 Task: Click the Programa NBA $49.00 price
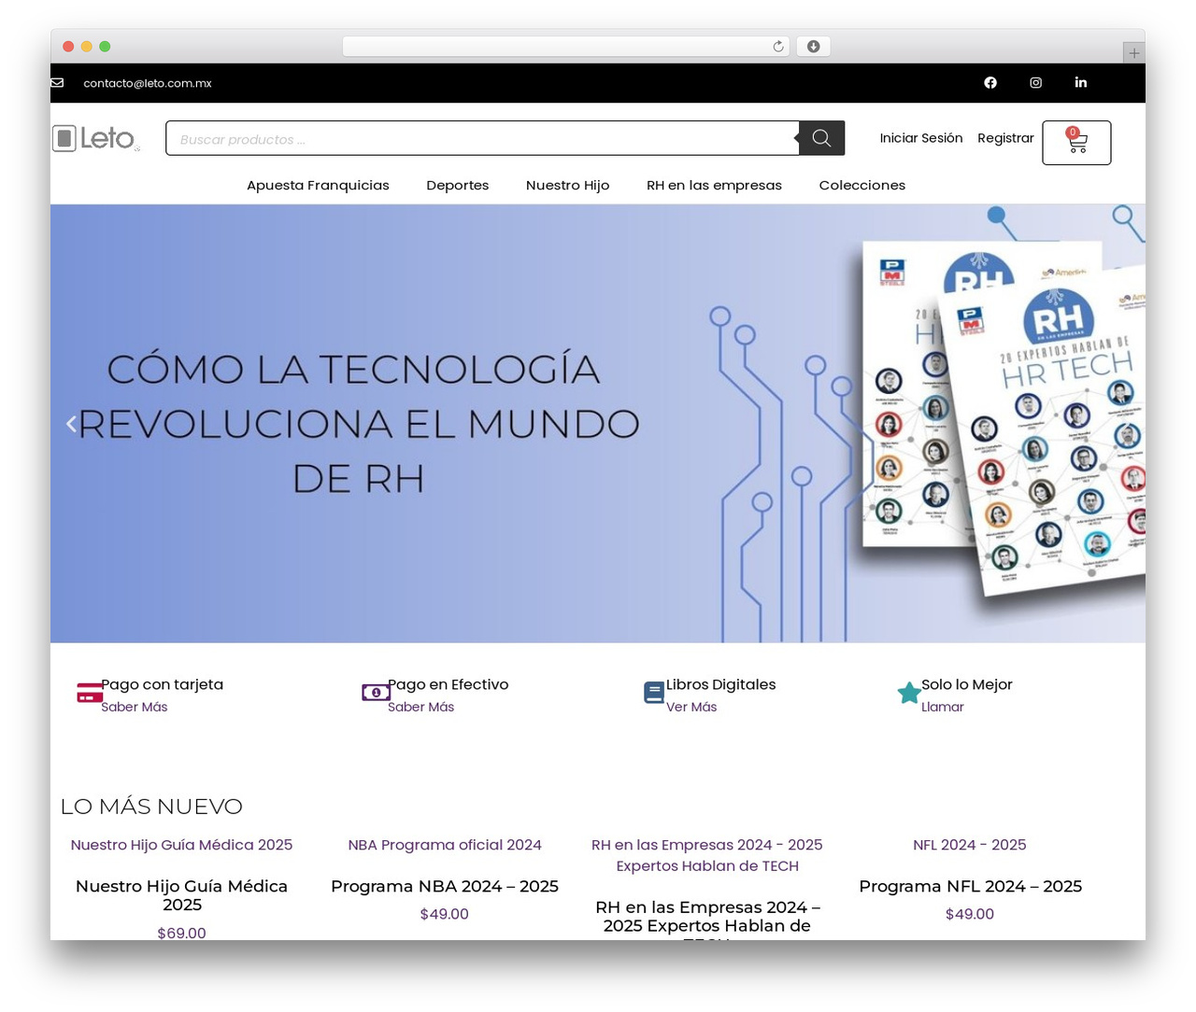(x=445, y=914)
